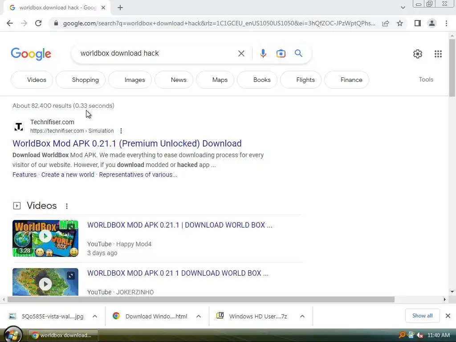Show all downloads
This screenshot has width=456, height=342.
click(x=422, y=316)
